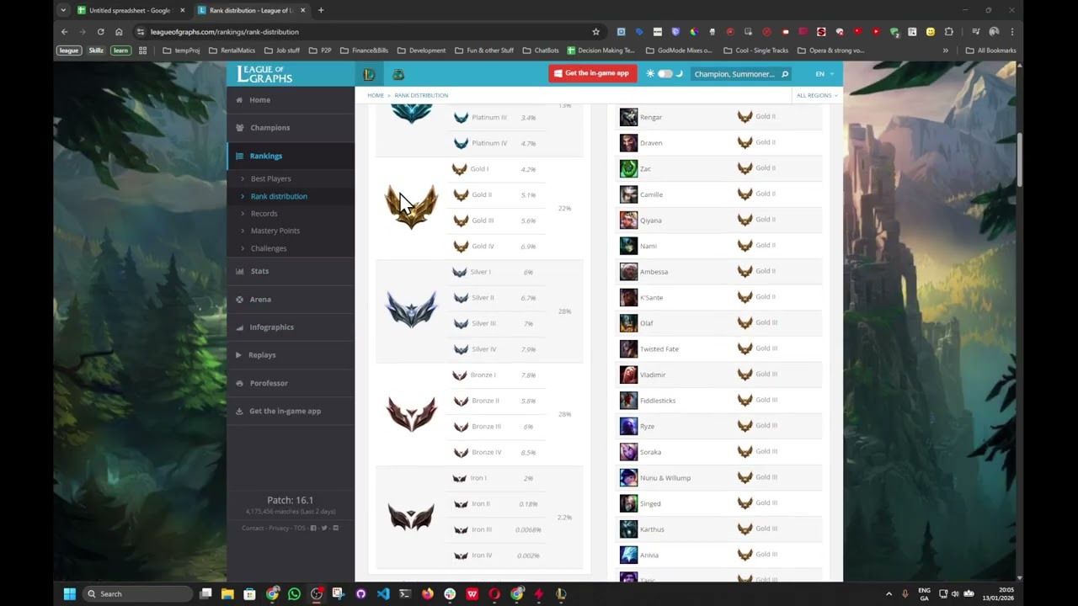Click the Twisted Fate champion name

[x=659, y=348]
